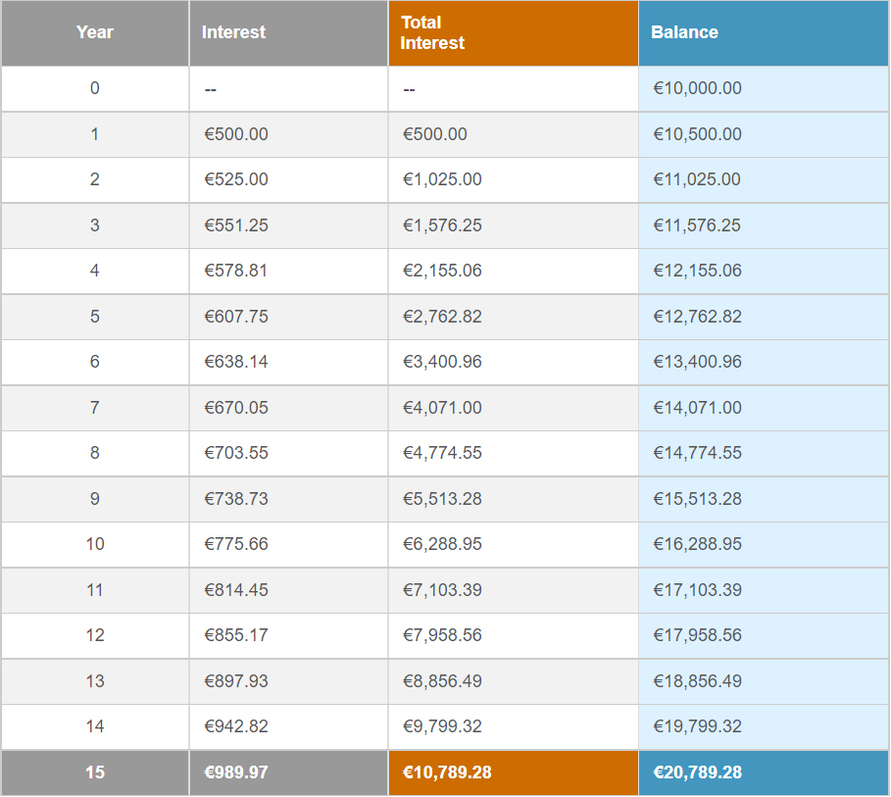Click the balance cell €17,103.39
The image size is (891, 797).
(697, 590)
